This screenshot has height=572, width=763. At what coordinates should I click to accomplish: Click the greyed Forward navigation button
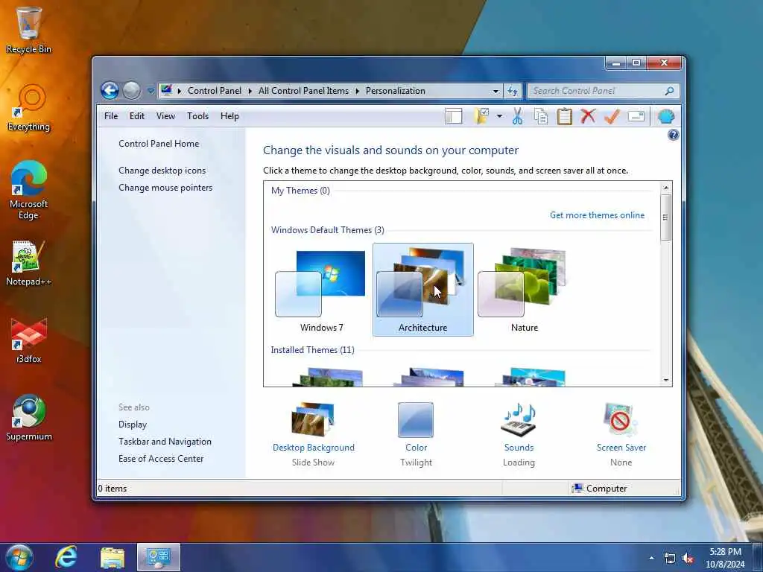[131, 90]
